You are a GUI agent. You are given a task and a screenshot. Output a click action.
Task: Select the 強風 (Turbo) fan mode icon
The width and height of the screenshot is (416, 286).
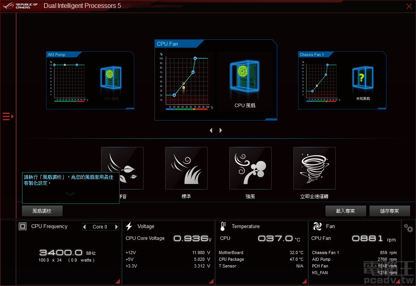coord(250,168)
